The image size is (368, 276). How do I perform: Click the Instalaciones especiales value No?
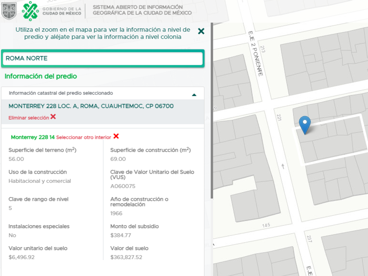(x=12, y=235)
